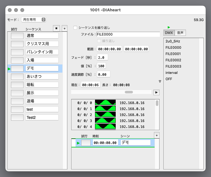Image resolution: width=211 pixels, height=177 pixels.
Task: Click the 値 percent field showing 100
Action: [101, 66]
